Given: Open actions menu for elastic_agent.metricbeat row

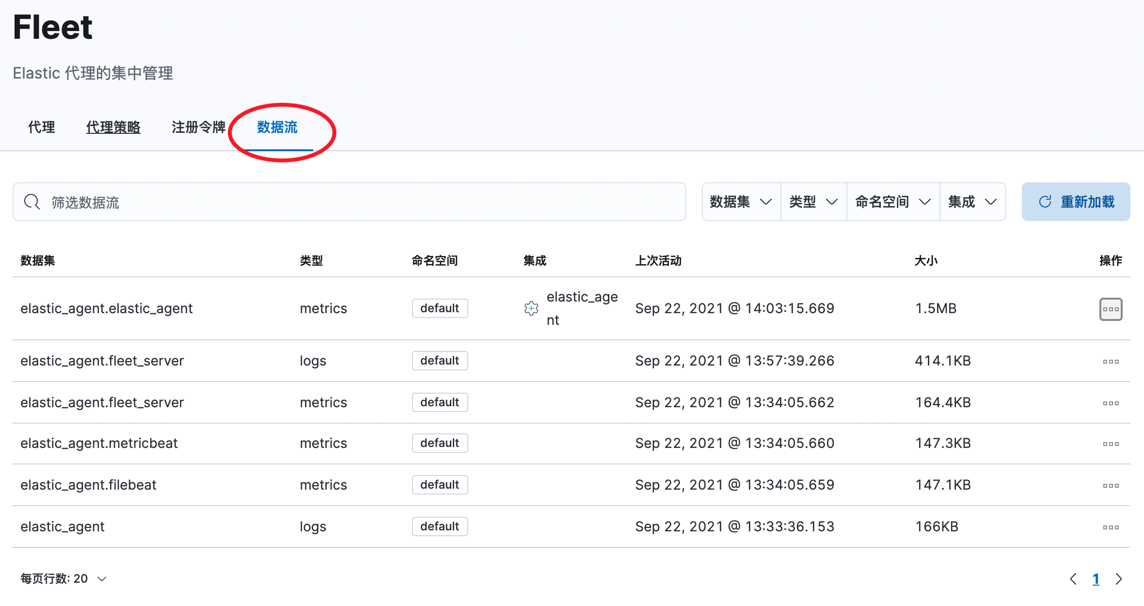Looking at the screenshot, I should pyautogui.click(x=1111, y=444).
